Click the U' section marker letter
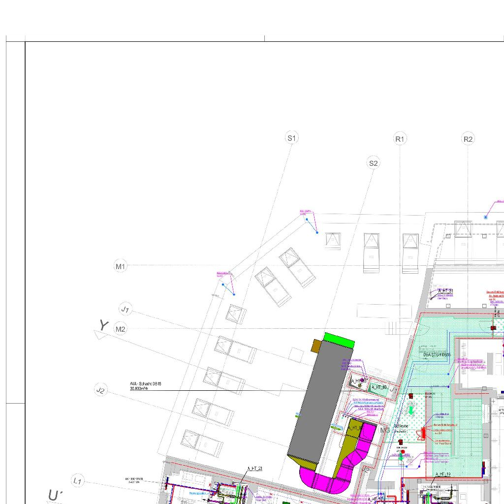 click(55, 495)
